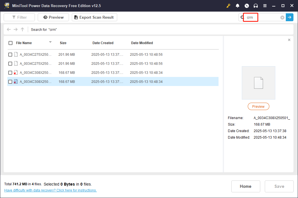The height and width of the screenshot is (198, 298).
Task: Clear the search field with the x icon
Action: point(282,17)
